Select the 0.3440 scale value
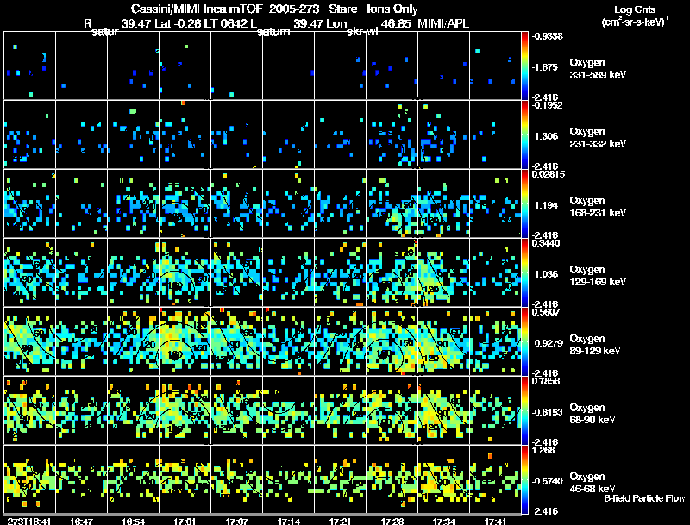The width and height of the screenshot is (690, 525). pyautogui.click(x=546, y=243)
